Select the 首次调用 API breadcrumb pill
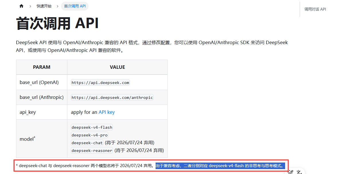The width and height of the screenshot is (351, 174). click(x=75, y=6)
